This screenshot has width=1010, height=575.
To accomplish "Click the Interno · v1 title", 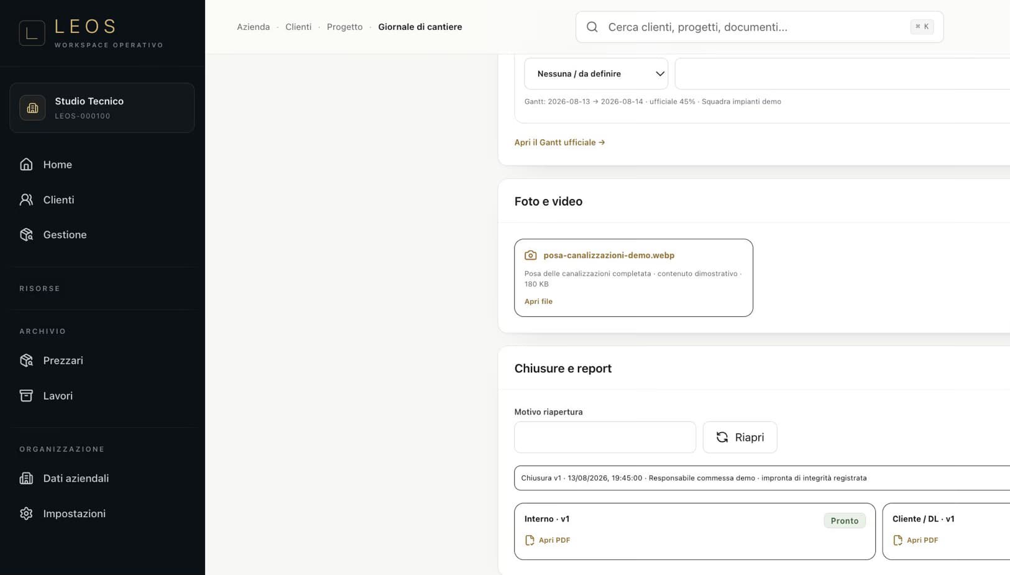I will click(547, 518).
